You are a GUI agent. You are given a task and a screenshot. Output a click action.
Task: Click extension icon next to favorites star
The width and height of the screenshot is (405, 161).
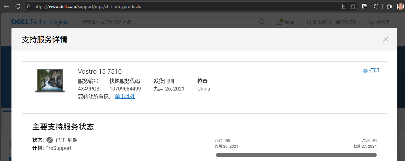pos(365,6)
